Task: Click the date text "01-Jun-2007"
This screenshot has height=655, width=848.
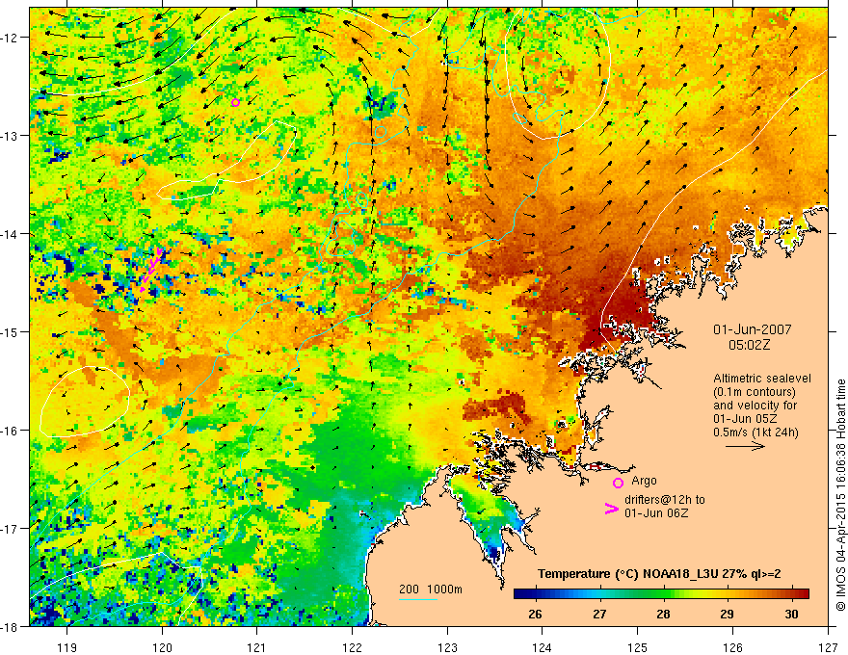Action: coord(753,329)
